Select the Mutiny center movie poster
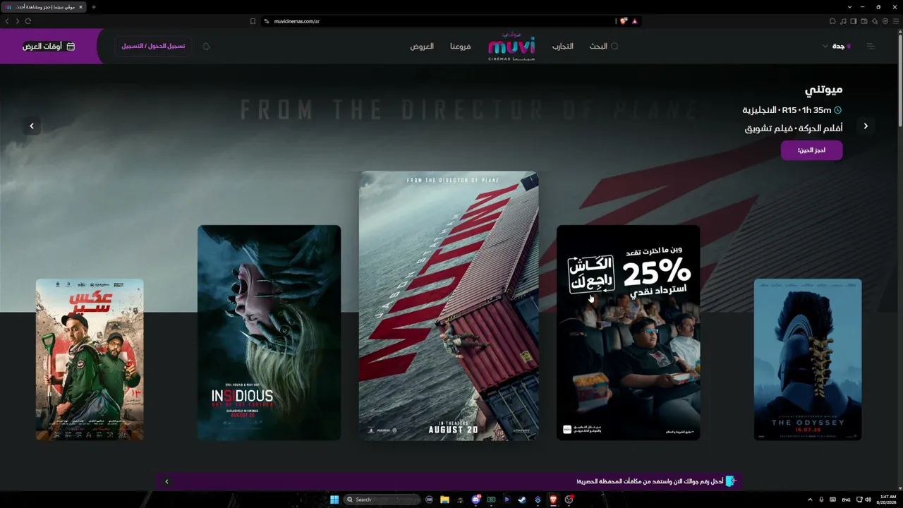903x508 pixels. (449, 306)
